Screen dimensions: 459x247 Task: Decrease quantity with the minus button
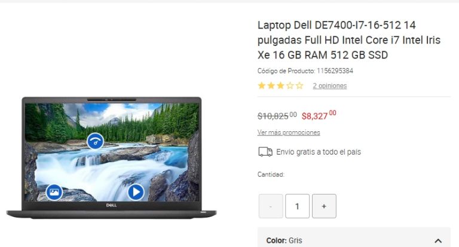tap(271, 206)
